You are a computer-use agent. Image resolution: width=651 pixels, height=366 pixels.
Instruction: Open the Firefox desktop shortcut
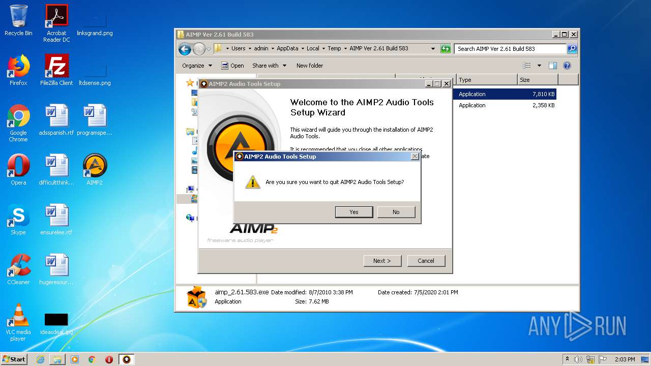(x=18, y=70)
